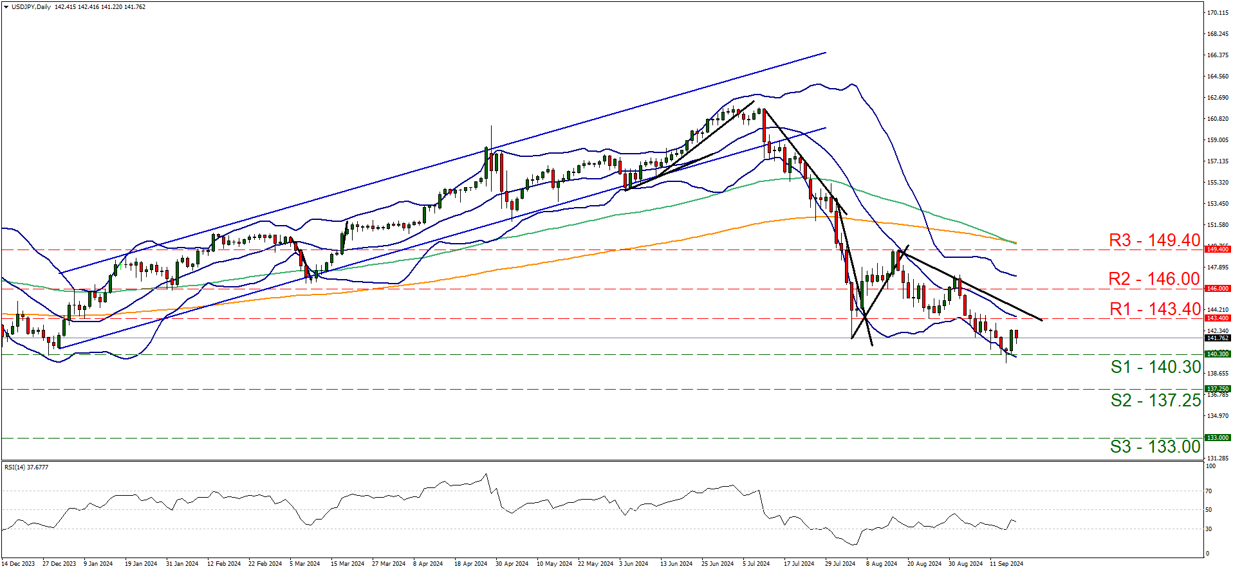Click the 10 May 2024 date label

(x=554, y=564)
